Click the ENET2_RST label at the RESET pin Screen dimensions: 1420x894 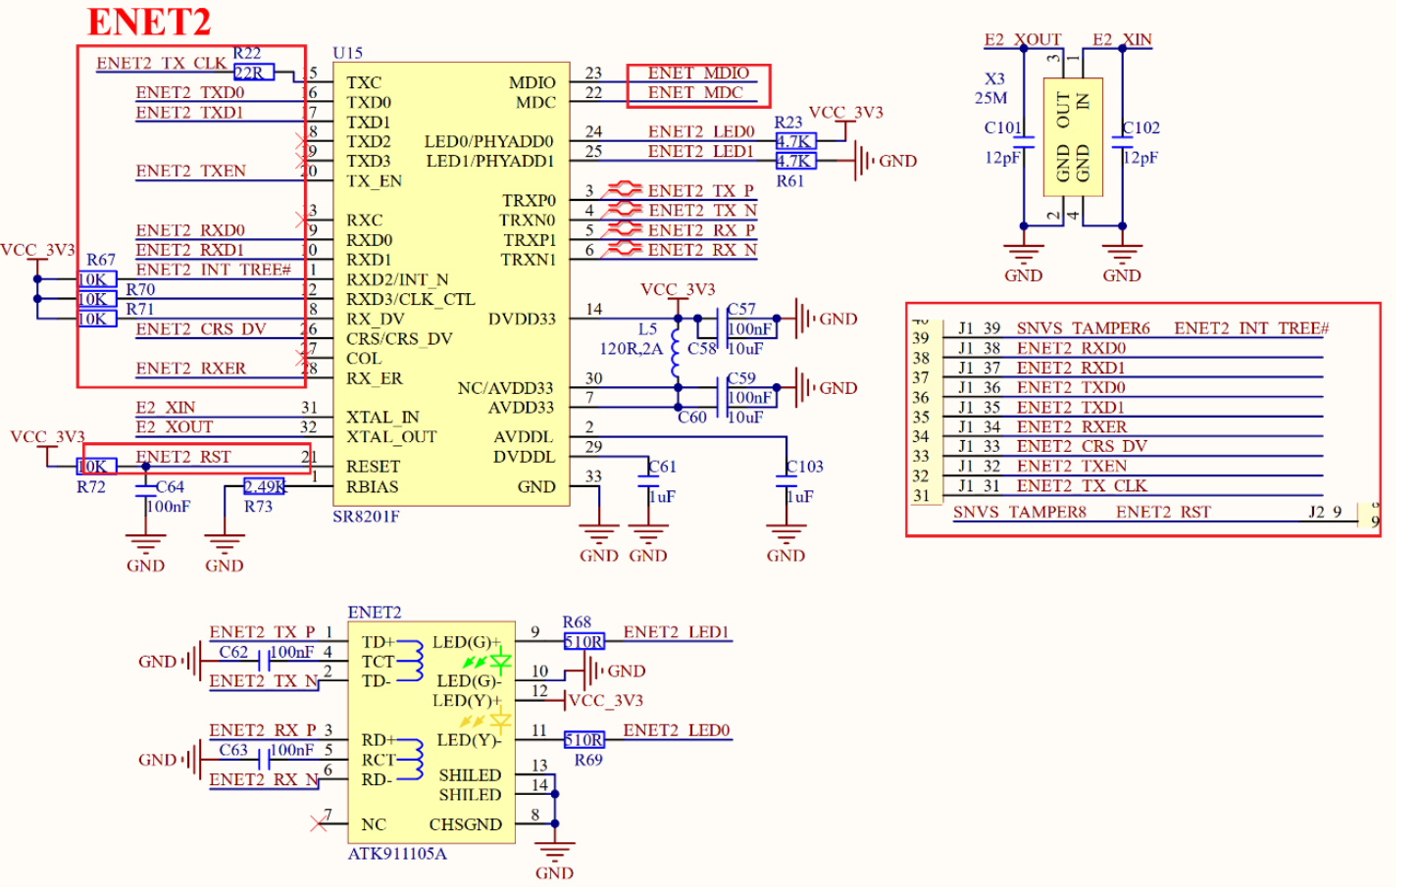[x=183, y=457]
